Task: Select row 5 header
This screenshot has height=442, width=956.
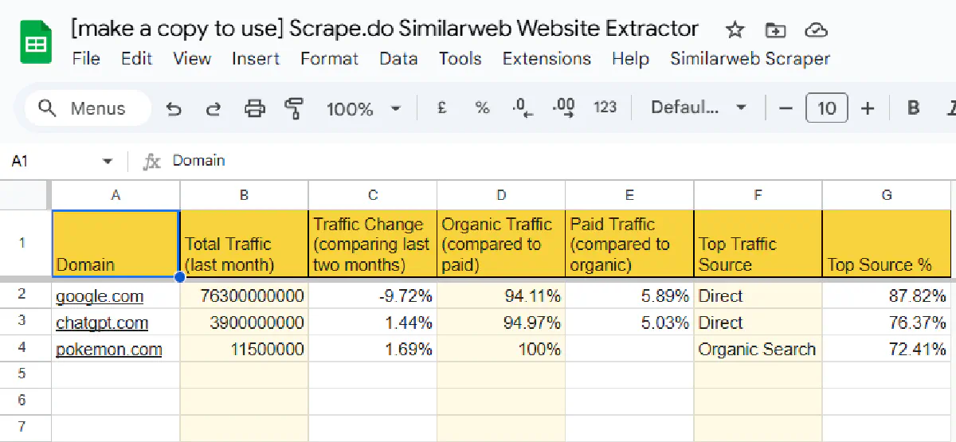Action: click(x=23, y=374)
